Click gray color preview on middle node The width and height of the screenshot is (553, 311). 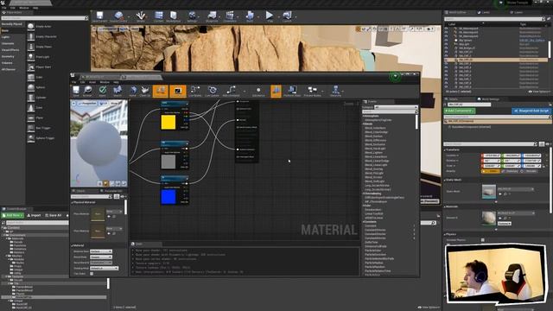coord(168,162)
